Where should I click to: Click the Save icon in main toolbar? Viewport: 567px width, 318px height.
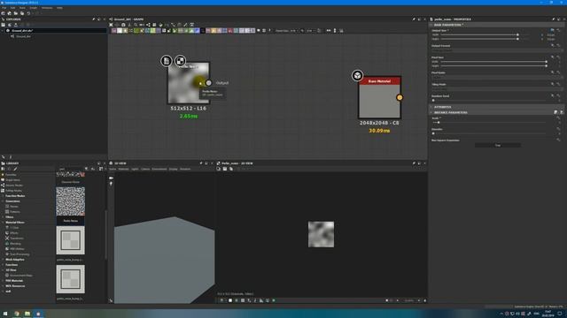coord(16,13)
